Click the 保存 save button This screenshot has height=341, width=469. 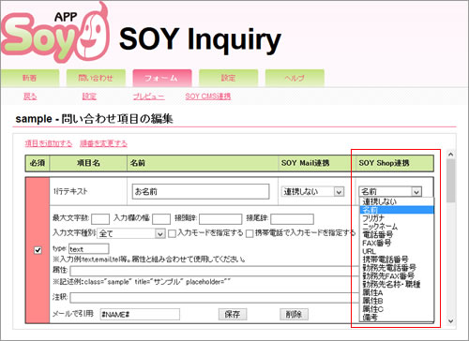233,314
